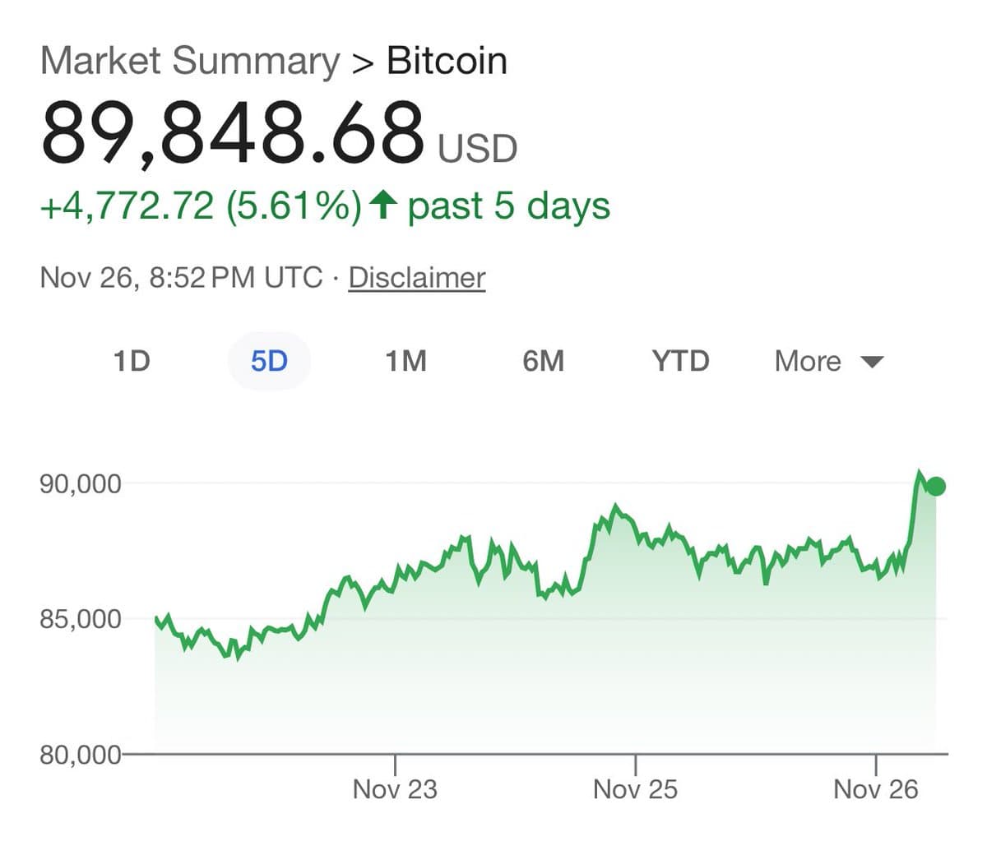Open the Disclaimer link

tap(416, 278)
